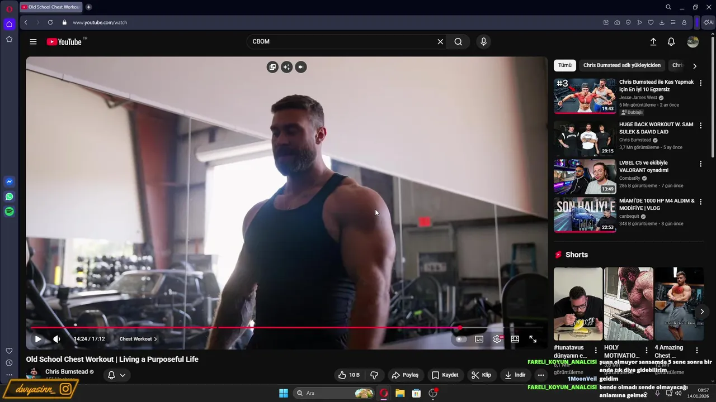716x402 pixels.
Task: Open options for HUGE BACK WORKOUT video
Action: point(700,126)
